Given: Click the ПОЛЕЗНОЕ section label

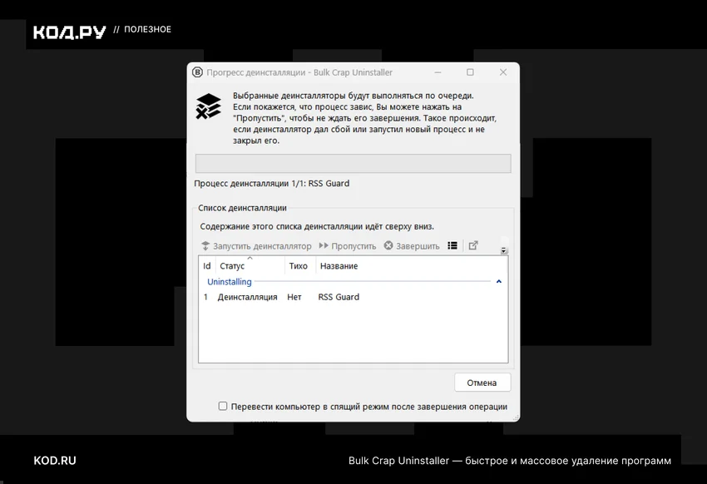Looking at the screenshot, I should (147, 29).
